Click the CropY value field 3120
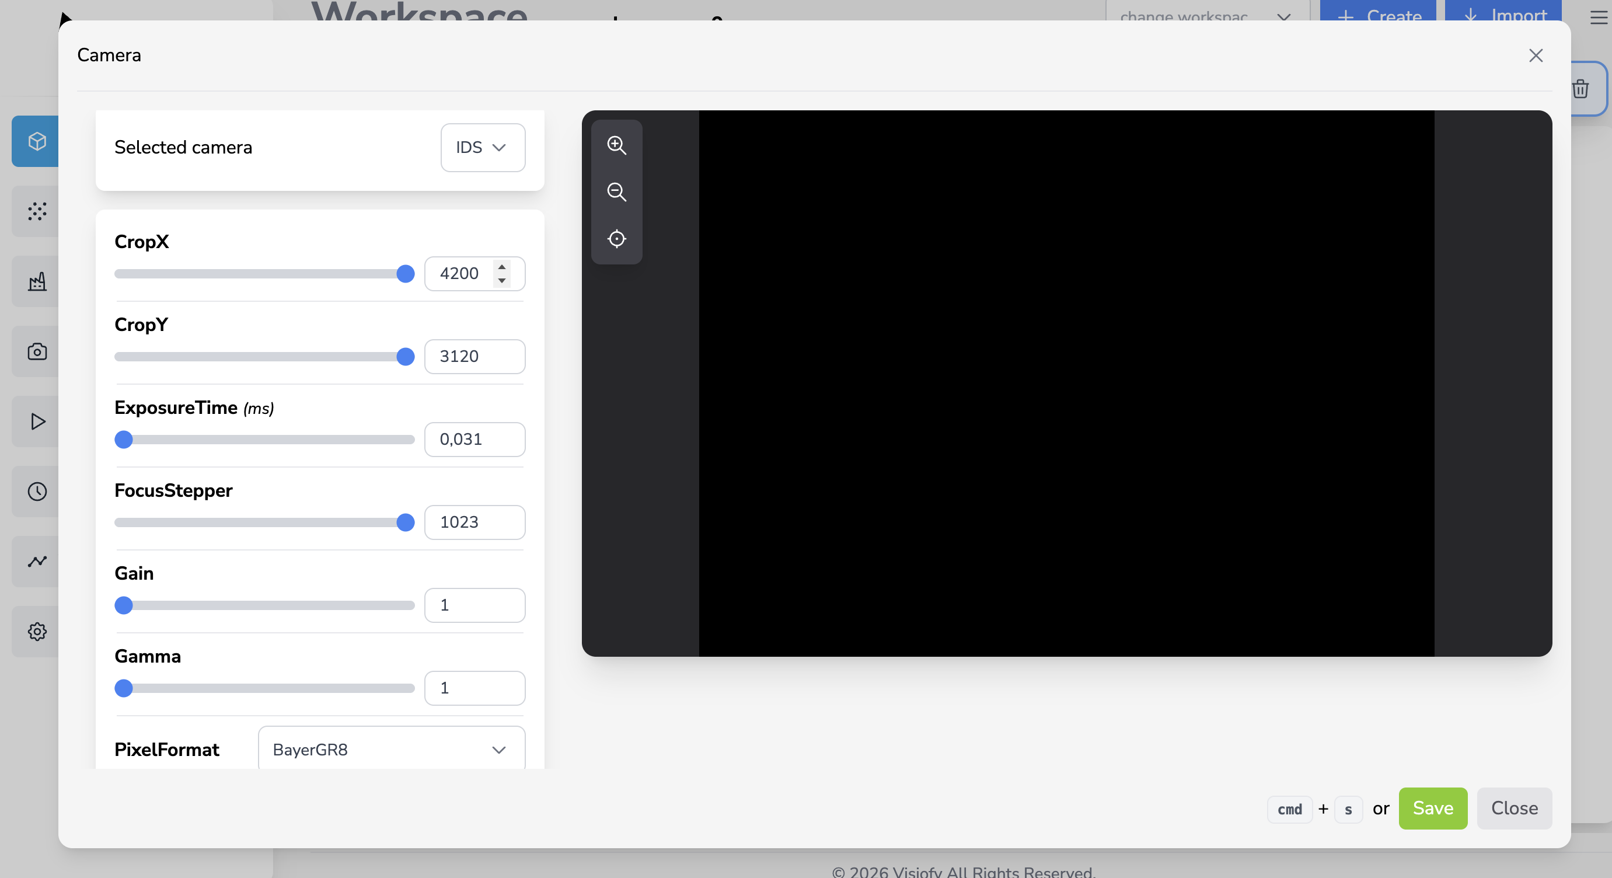The image size is (1612, 878). [x=475, y=357]
